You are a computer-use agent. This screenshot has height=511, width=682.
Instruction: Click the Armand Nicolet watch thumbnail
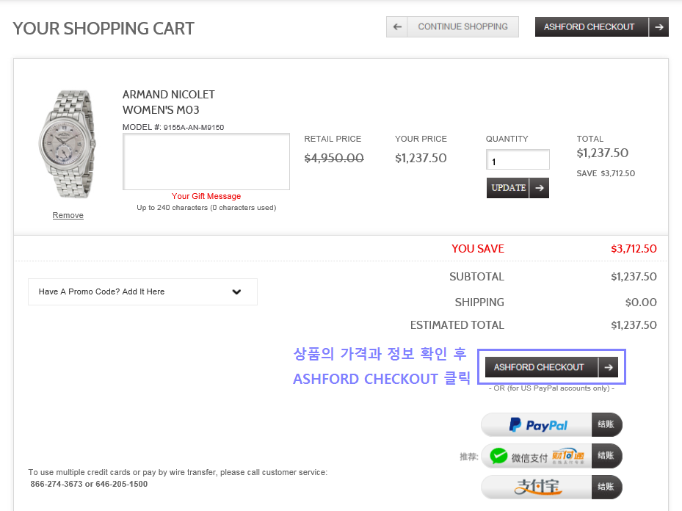66,145
